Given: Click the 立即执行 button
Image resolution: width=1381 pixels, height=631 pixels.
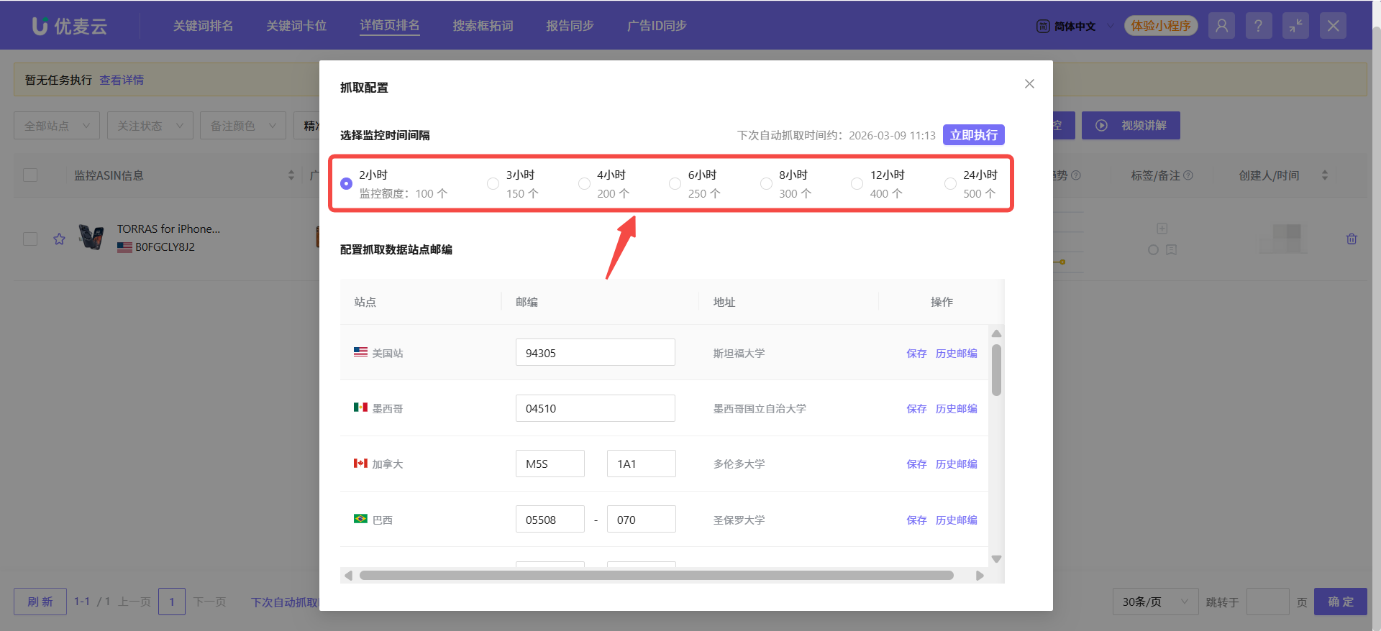Looking at the screenshot, I should tap(974, 135).
